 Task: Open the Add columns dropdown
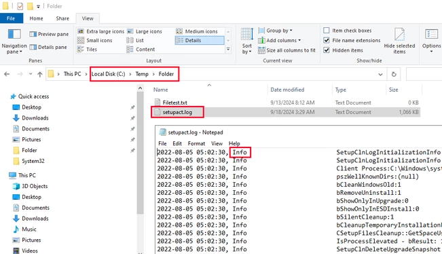point(279,40)
